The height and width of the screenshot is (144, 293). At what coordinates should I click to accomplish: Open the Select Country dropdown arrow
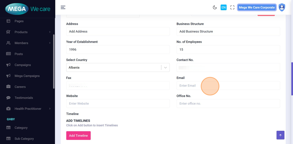pyautogui.click(x=165, y=67)
